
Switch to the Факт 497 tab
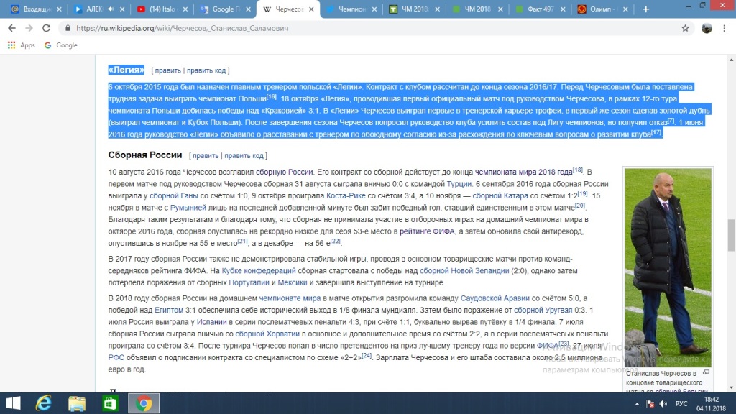click(x=540, y=9)
